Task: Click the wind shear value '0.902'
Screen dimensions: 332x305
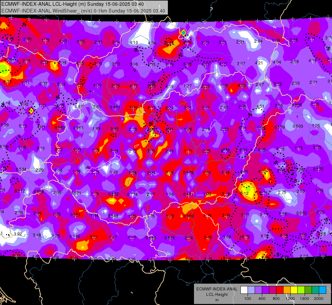Action: [301, 213]
